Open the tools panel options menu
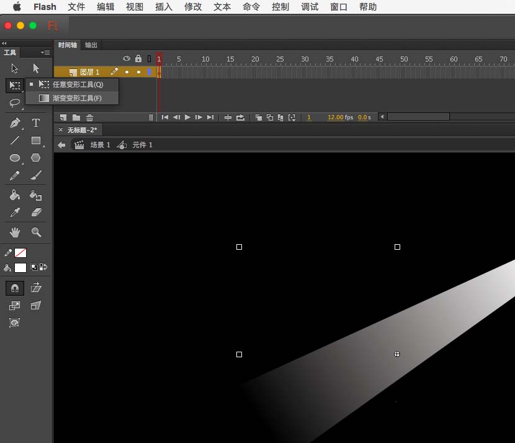Screen dimensions: 515x443 (45, 53)
